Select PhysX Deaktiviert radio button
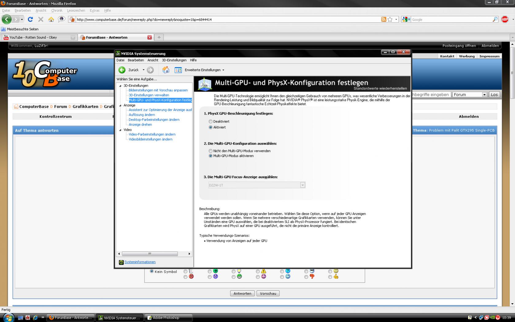515x322 pixels. [x=210, y=122]
